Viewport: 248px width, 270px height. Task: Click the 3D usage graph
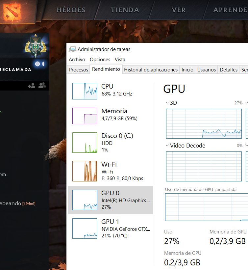coord(204,123)
